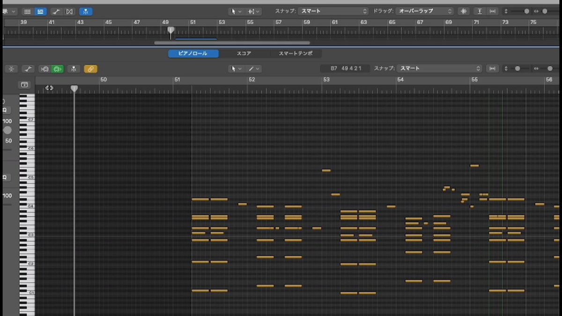Screen dimensions: 562x316
Task: Click the waveform zoom icon in tracks toolbar
Action: [464, 11]
